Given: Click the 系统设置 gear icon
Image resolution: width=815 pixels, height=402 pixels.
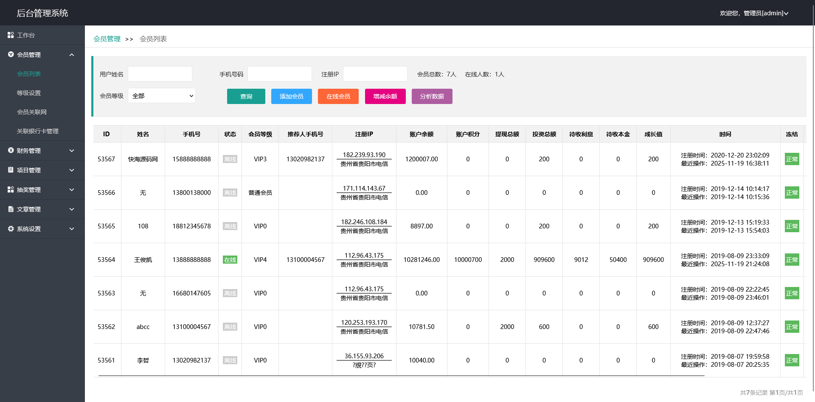Looking at the screenshot, I should click(11, 229).
